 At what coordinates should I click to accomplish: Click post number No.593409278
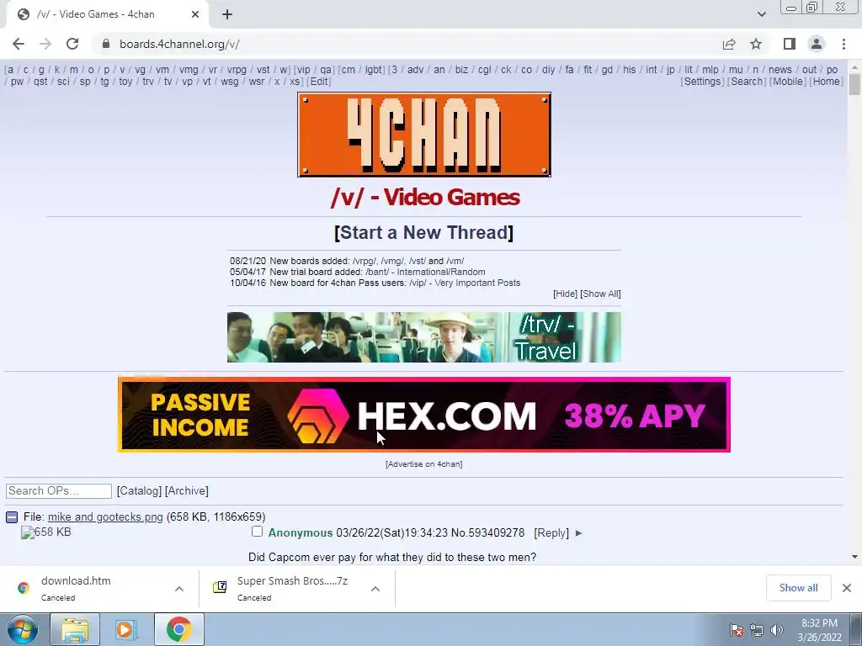click(487, 532)
